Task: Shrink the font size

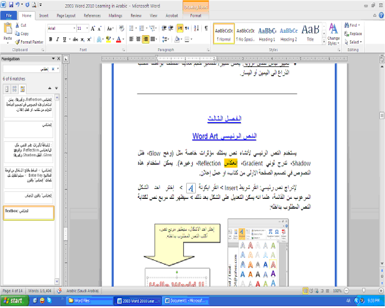Action: point(100,29)
